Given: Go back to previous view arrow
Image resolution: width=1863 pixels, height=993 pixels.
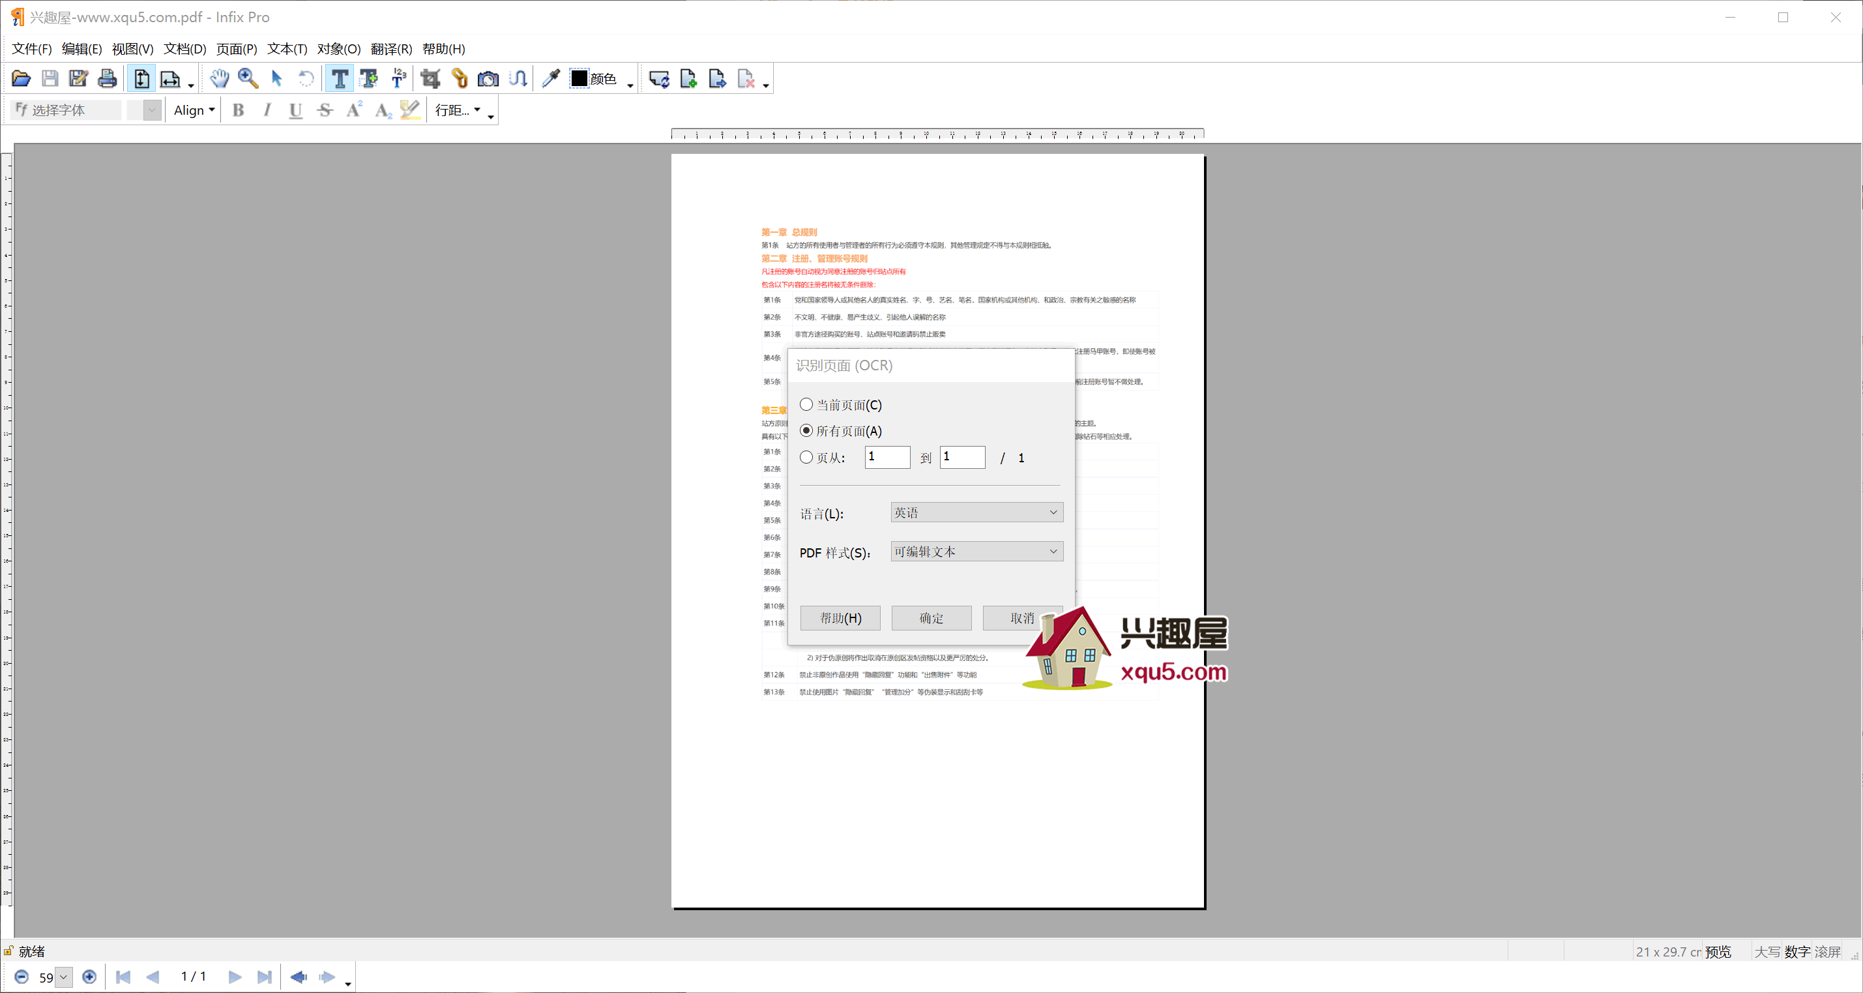Looking at the screenshot, I should [298, 977].
